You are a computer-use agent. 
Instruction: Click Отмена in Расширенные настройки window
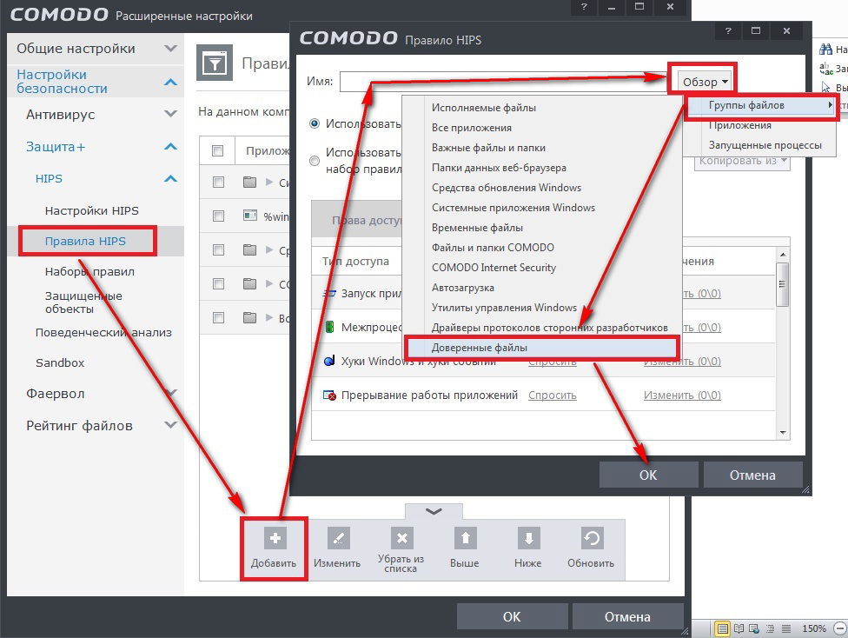click(627, 616)
